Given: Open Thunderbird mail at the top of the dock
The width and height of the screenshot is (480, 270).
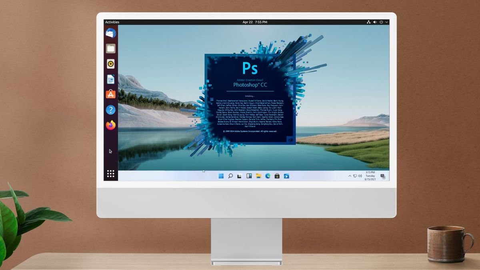Looking at the screenshot, I should 110,34.
